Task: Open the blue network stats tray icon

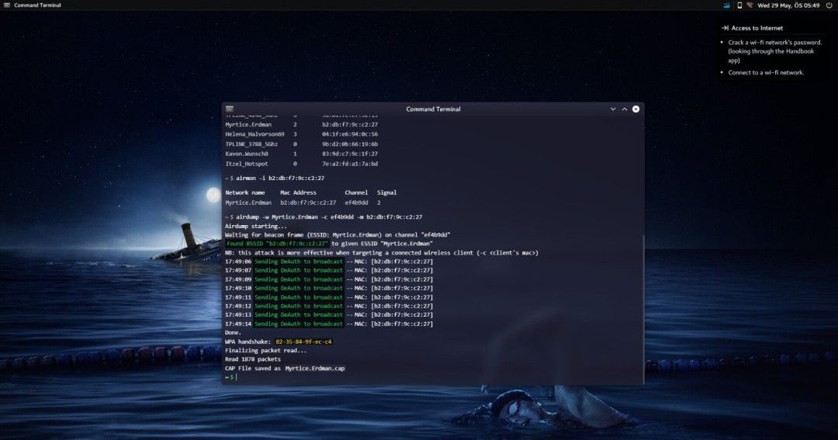Action: coord(727,5)
